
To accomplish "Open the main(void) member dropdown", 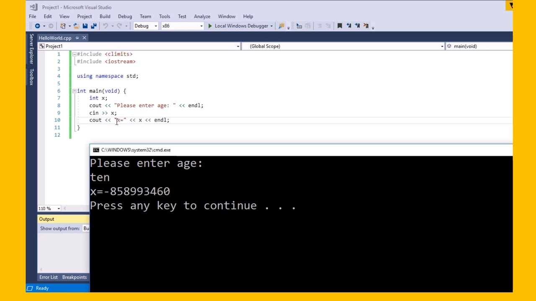I will (479, 46).
